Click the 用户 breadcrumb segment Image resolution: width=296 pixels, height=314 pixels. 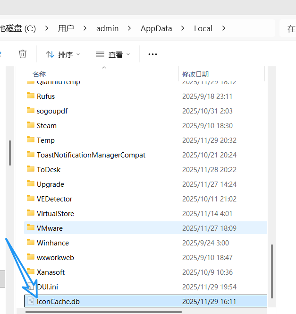click(66, 28)
